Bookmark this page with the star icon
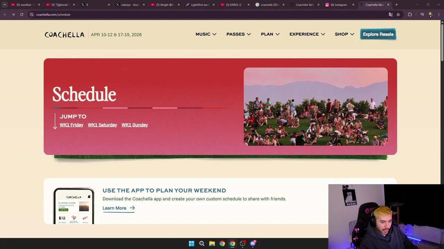The image size is (444, 249). coord(398,15)
